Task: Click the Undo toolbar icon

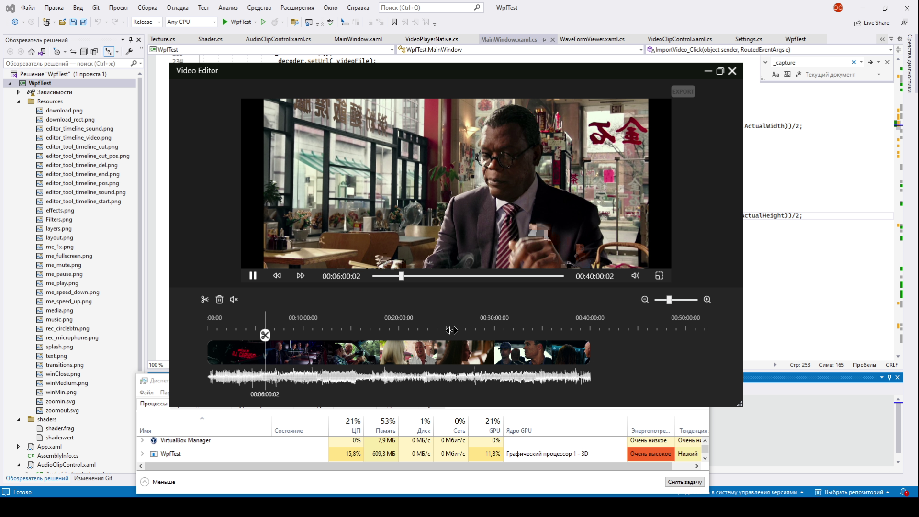Action: click(x=98, y=22)
